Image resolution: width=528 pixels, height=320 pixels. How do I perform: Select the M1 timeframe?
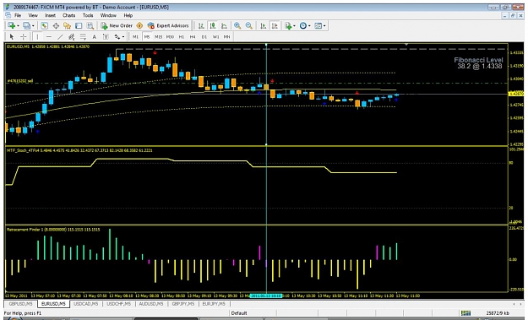point(135,36)
